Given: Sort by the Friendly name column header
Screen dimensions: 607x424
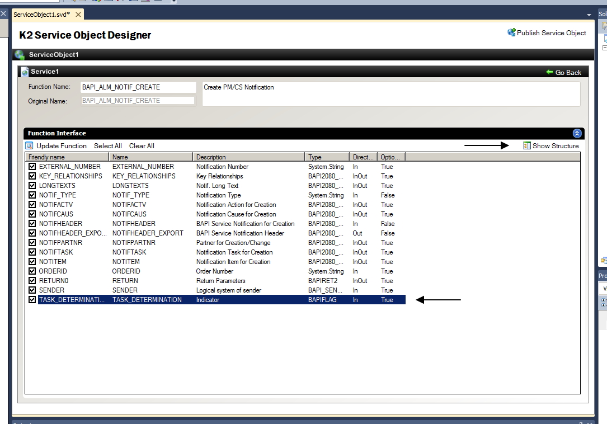Looking at the screenshot, I should pyautogui.click(x=67, y=157).
